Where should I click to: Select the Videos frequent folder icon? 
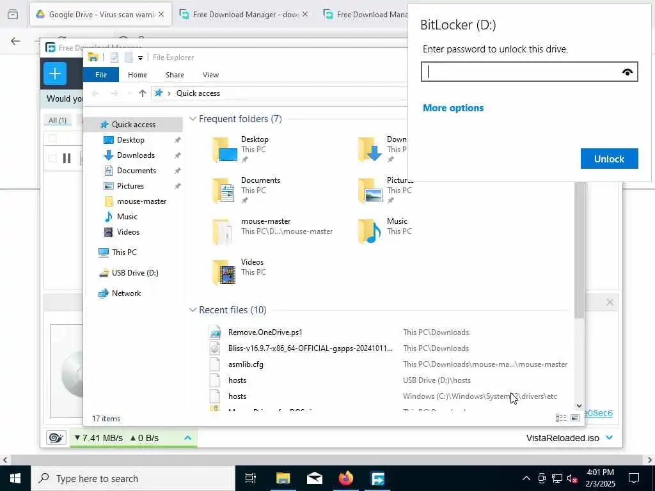(225, 272)
